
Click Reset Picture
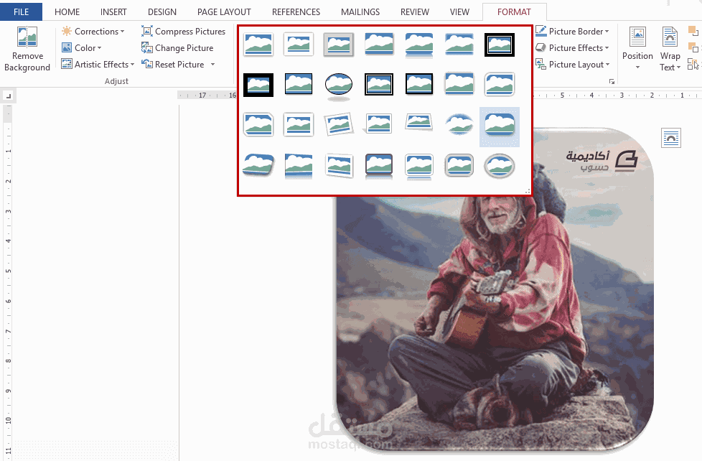pyautogui.click(x=173, y=65)
